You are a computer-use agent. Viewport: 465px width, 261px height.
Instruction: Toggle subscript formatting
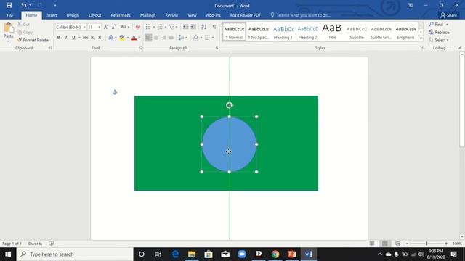click(93, 38)
